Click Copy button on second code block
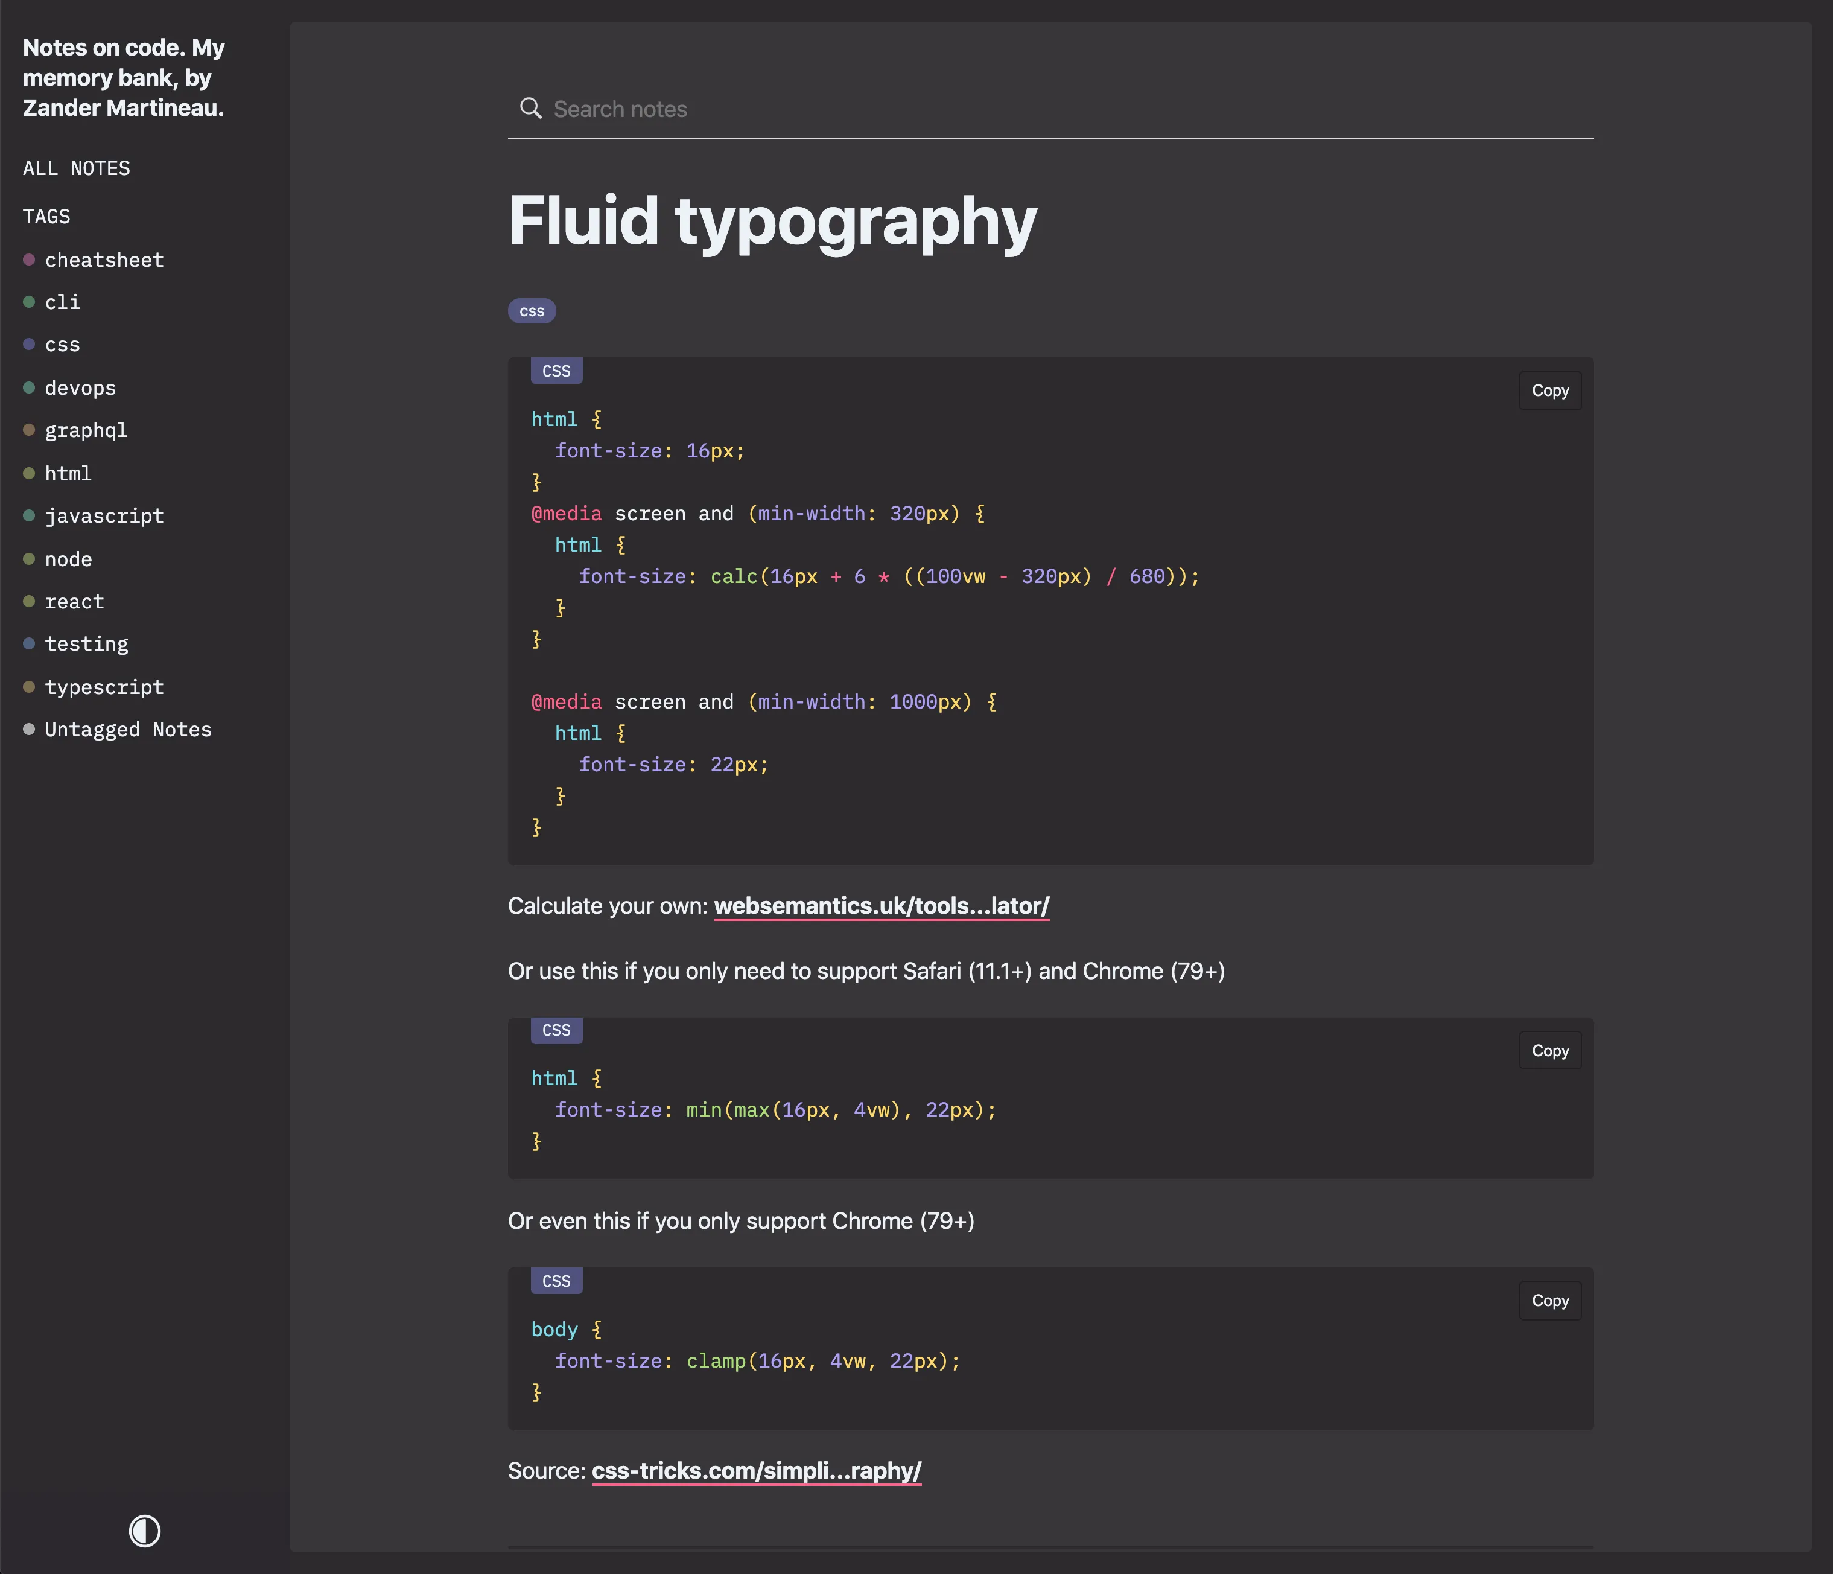 click(x=1549, y=1050)
